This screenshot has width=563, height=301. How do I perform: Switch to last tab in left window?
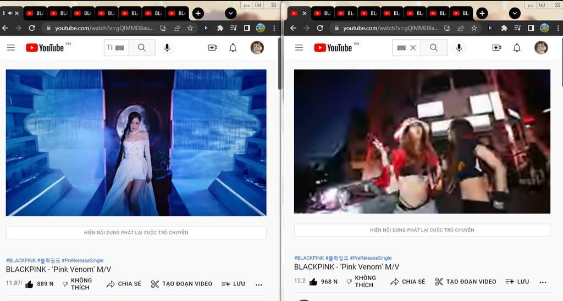(176, 13)
